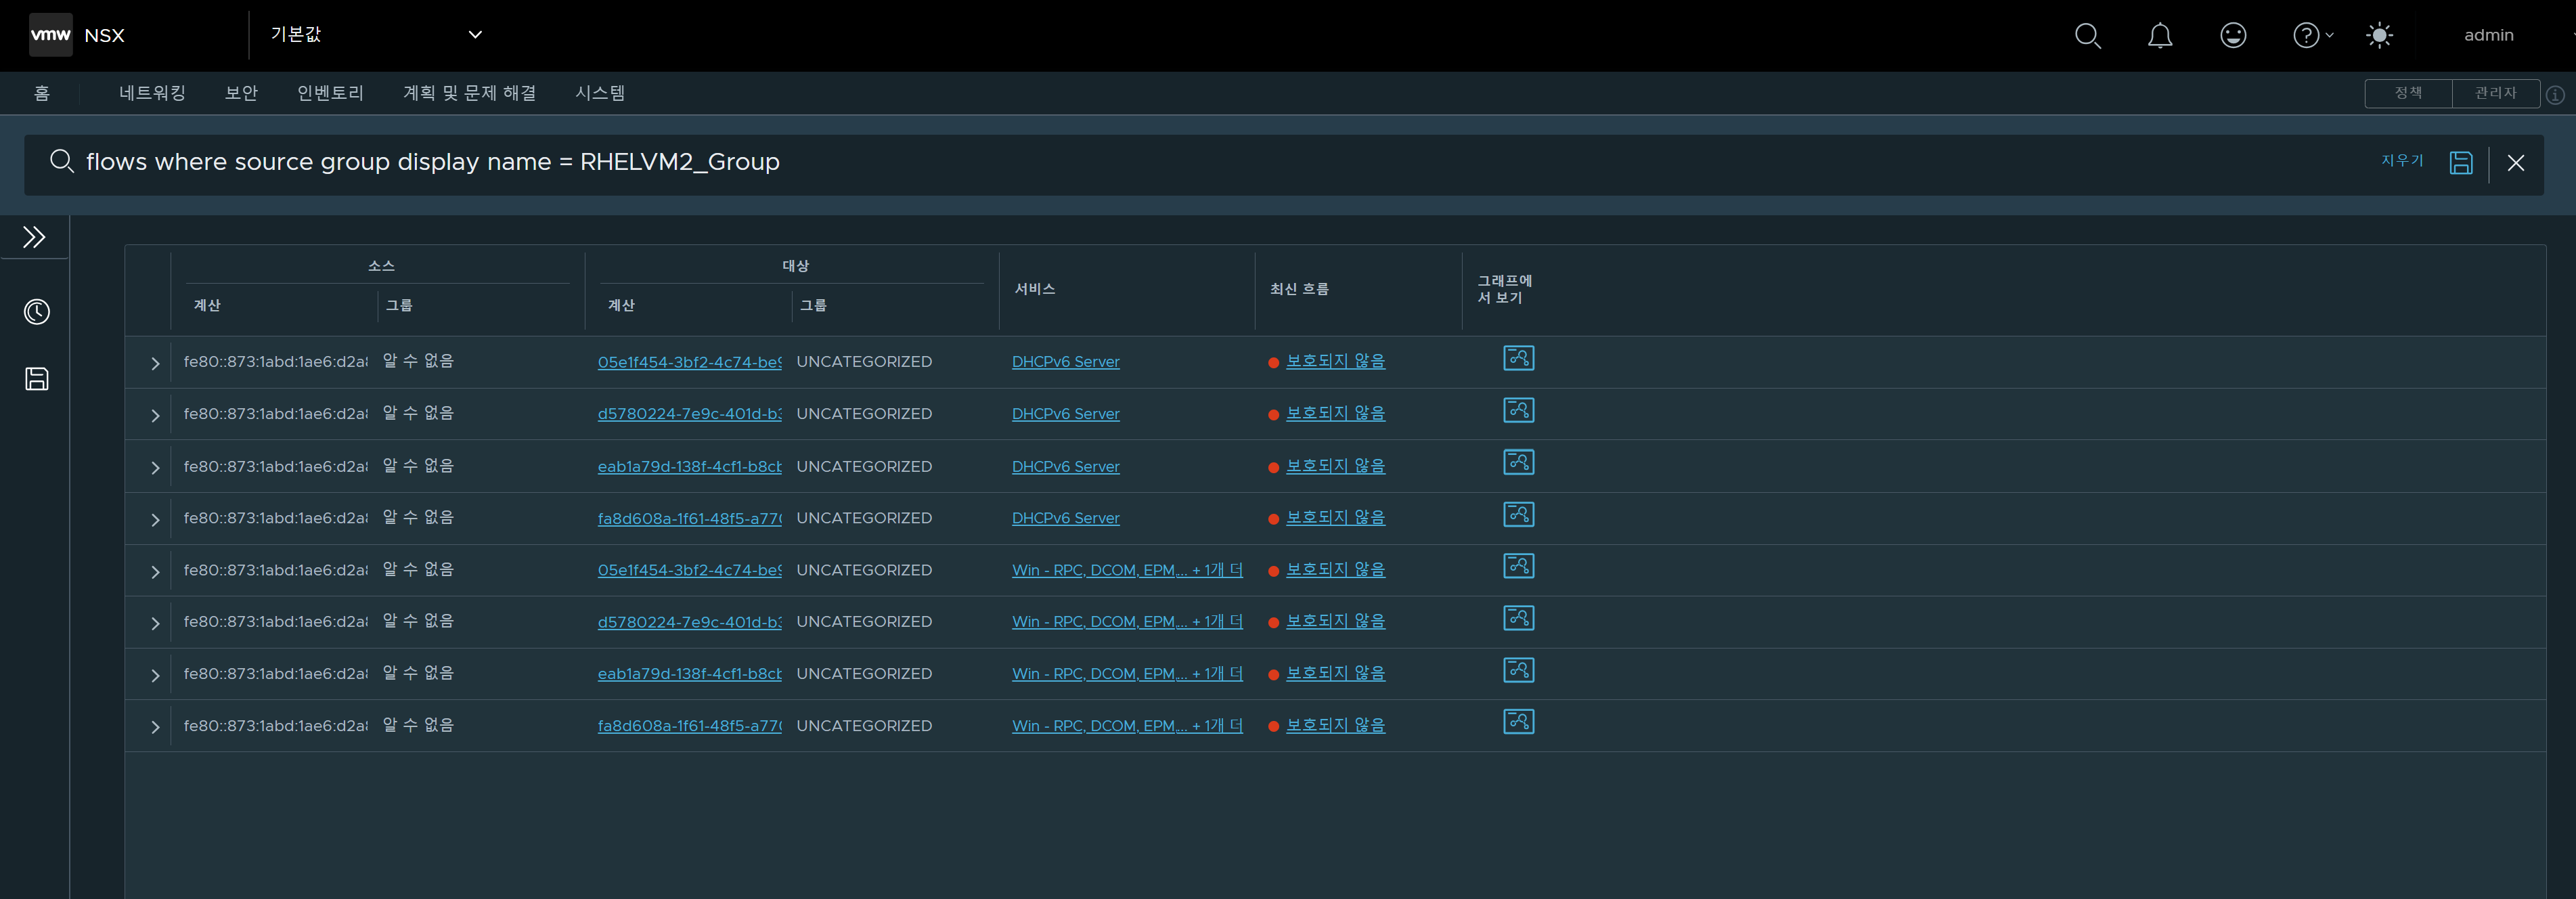The width and height of the screenshot is (2576, 899).
Task: View graph icon for Win - RPC 05e1f454 row
Action: pos(1518,566)
